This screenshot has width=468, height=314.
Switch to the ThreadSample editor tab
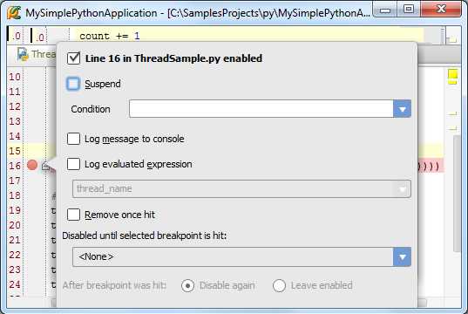click(36, 54)
